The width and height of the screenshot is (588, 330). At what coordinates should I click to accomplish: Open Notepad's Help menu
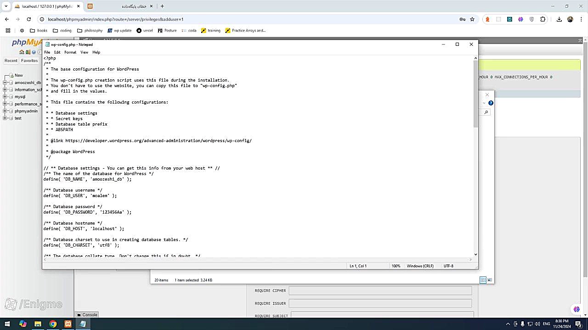tap(96, 52)
